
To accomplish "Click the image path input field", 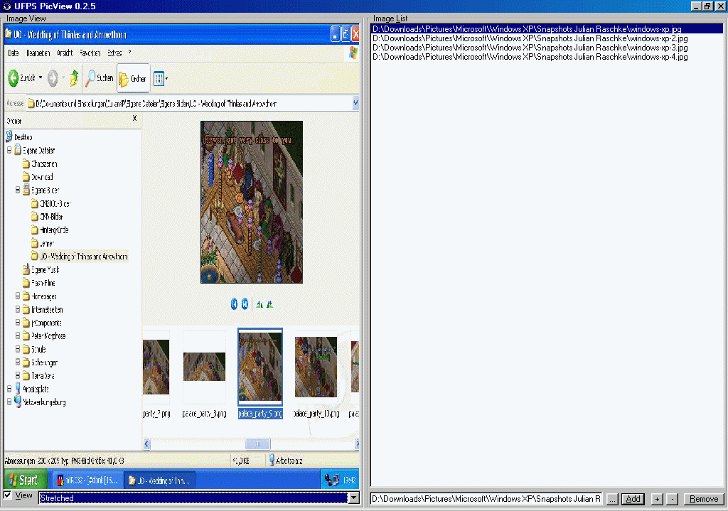I will (x=486, y=499).
